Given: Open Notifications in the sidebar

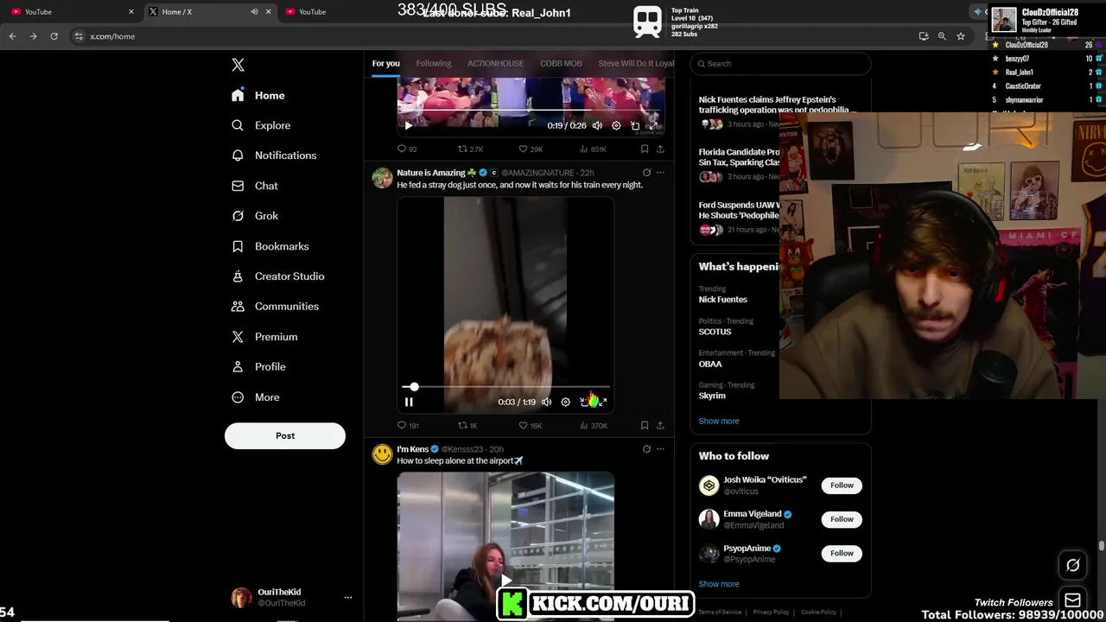Looking at the screenshot, I should pyautogui.click(x=274, y=155).
